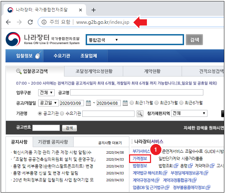This screenshot has width=225, height=194.
Task: Open a new browser tab with plus
Action: (x=94, y=10)
